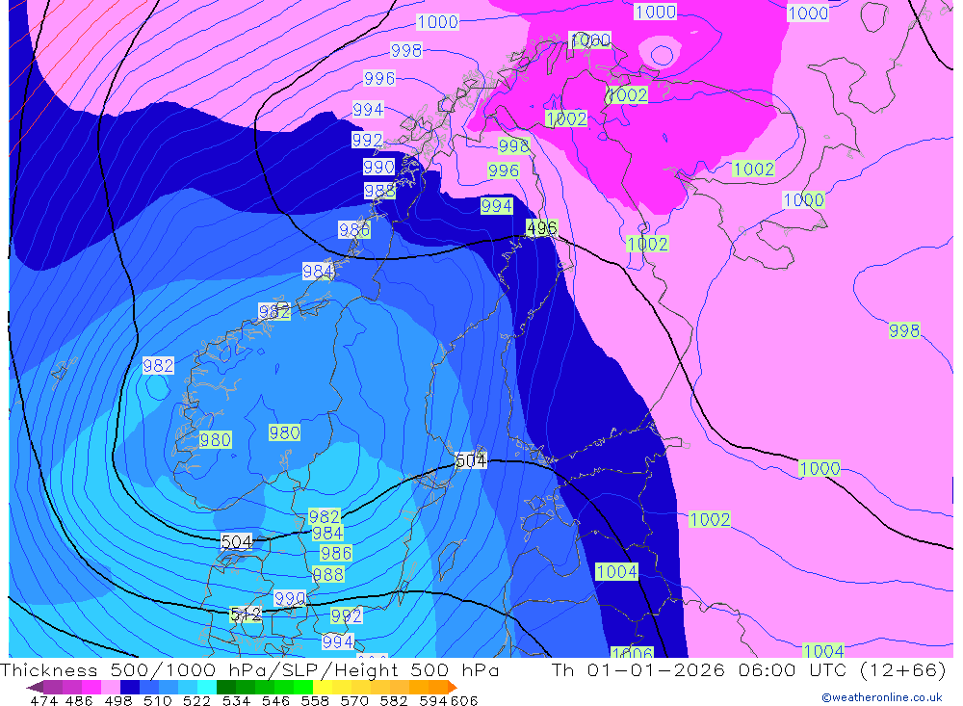Click the legend value 582
The image size is (963, 706).
tap(394, 700)
